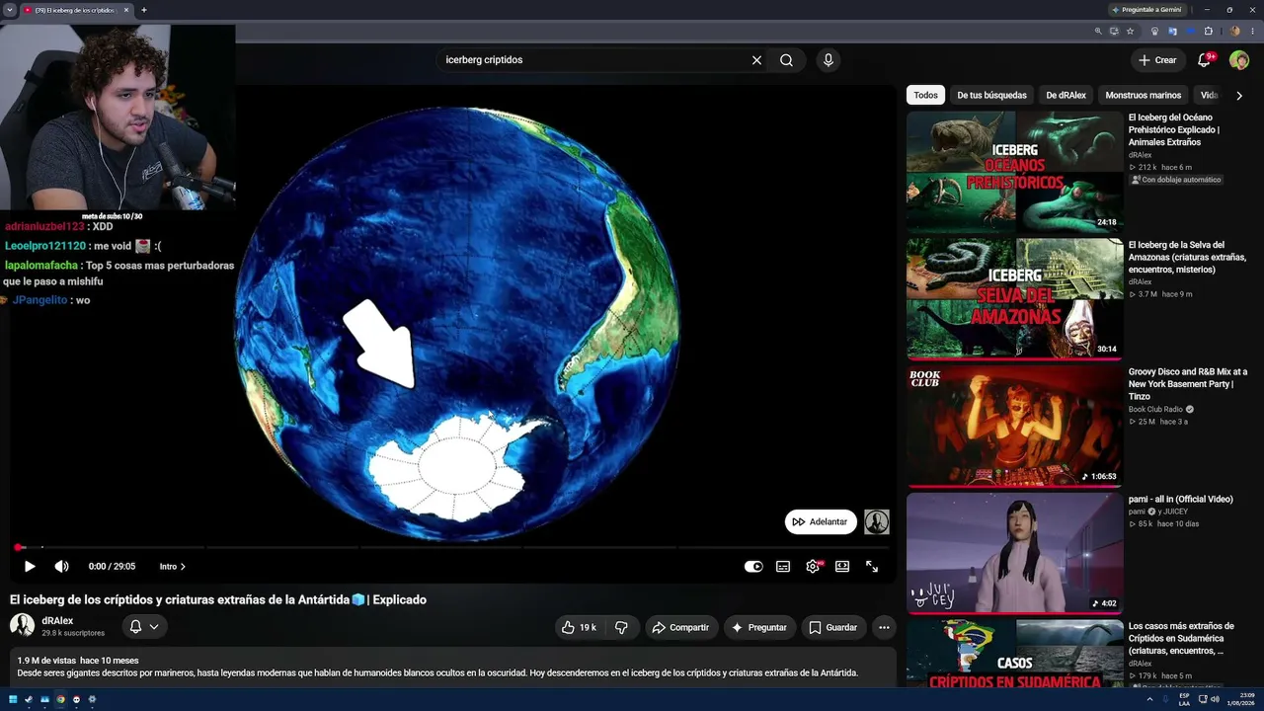The height and width of the screenshot is (711, 1264).
Task: Open File Explorer from the taskbar
Action: click(44, 699)
